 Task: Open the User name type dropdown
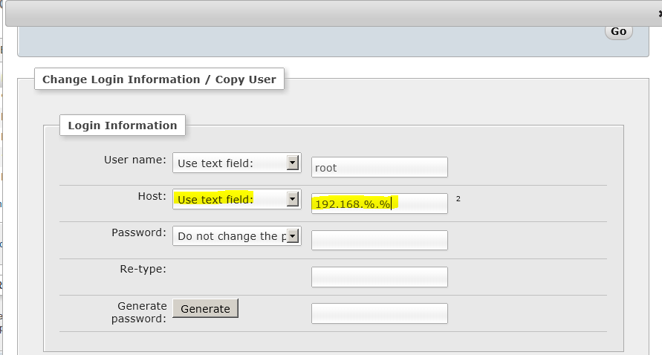click(x=237, y=163)
